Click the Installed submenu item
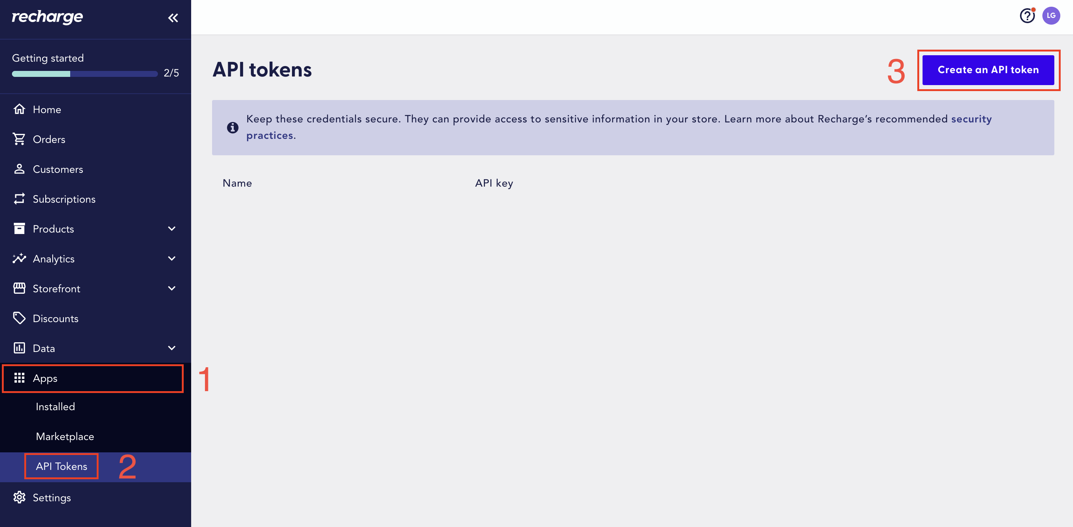This screenshot has width=1073, height=527. [x=55, y=406]
